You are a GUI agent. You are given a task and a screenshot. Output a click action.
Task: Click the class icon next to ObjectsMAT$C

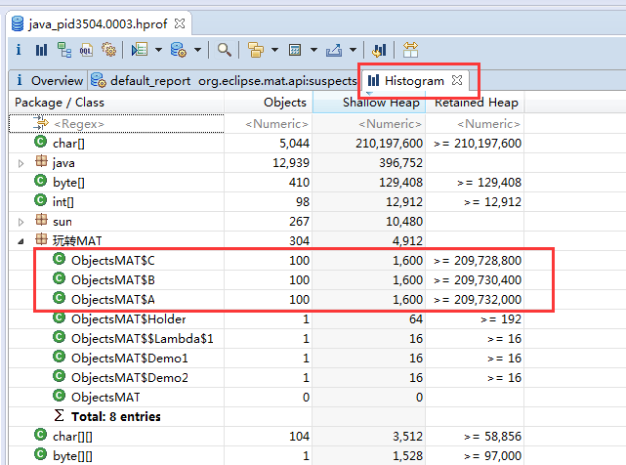60,259
